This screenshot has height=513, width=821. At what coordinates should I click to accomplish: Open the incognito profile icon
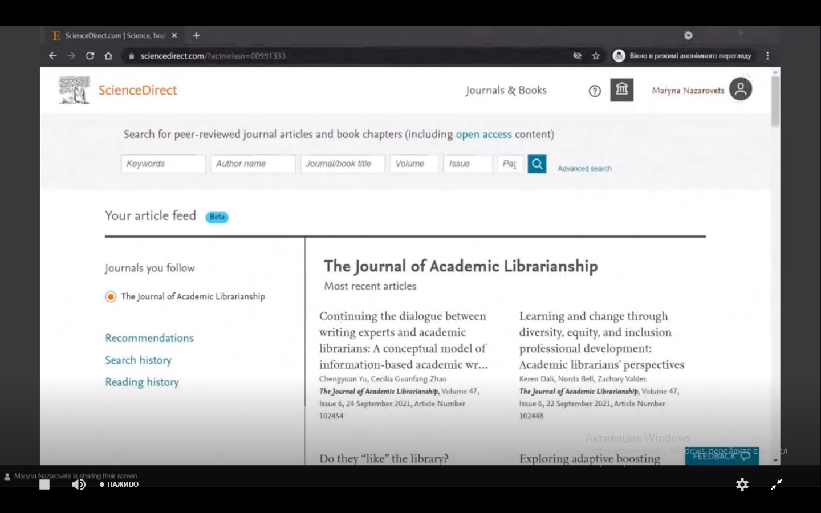(619, 56)
